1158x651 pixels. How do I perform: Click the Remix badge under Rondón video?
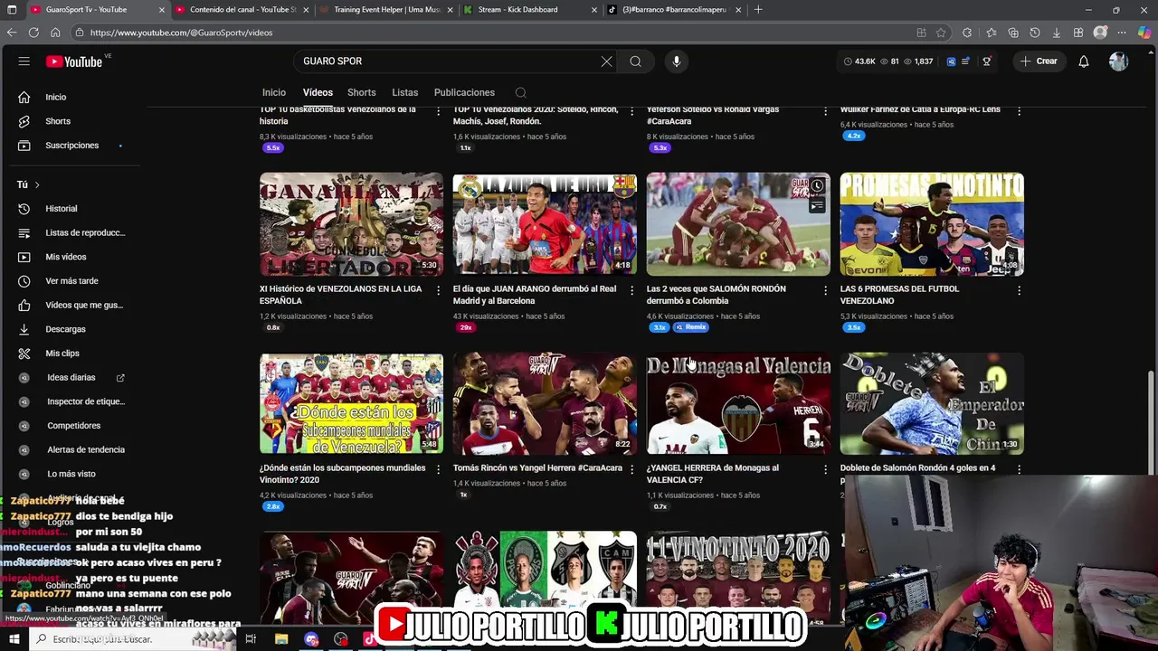[690, 327]
